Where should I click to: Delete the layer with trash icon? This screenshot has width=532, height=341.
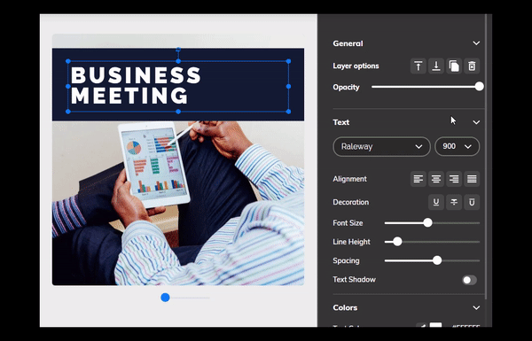click(x=472, y=66)
